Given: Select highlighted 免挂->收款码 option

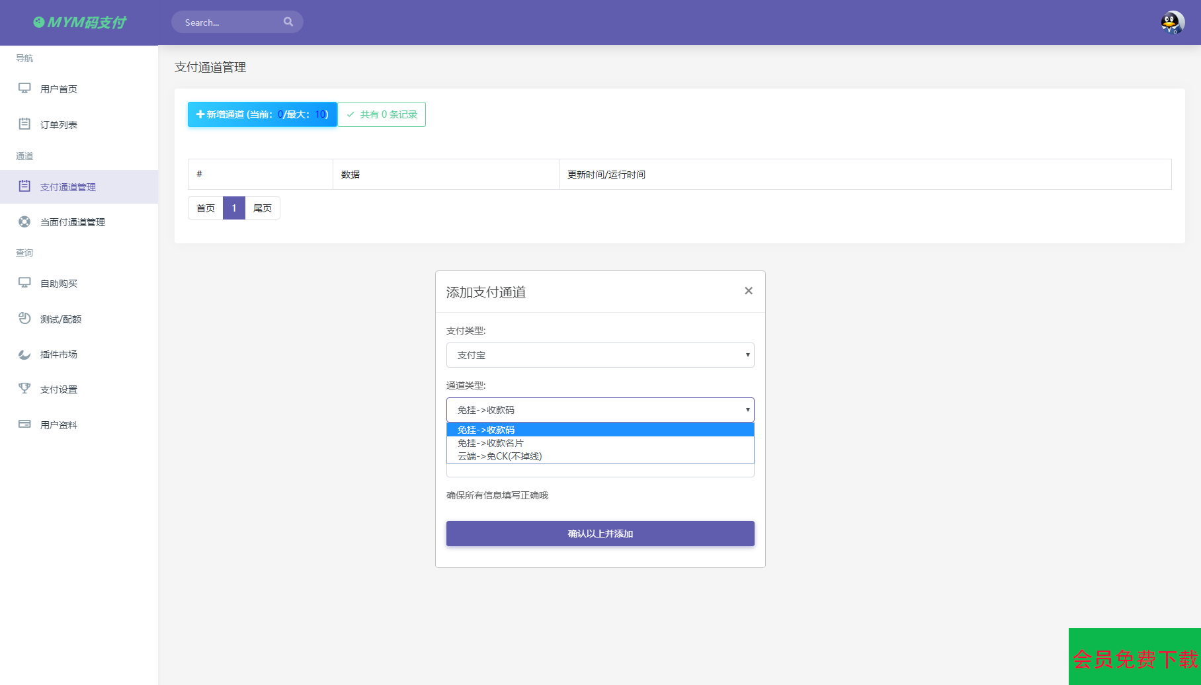Looking at the screenshot, I should [x=486, y=430].
